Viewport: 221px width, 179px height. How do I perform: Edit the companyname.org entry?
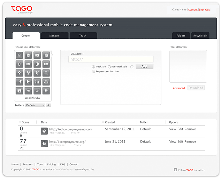(180, 141)
